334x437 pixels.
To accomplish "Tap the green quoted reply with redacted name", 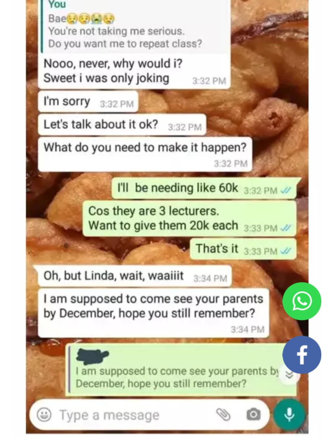I will click(181, 370).
